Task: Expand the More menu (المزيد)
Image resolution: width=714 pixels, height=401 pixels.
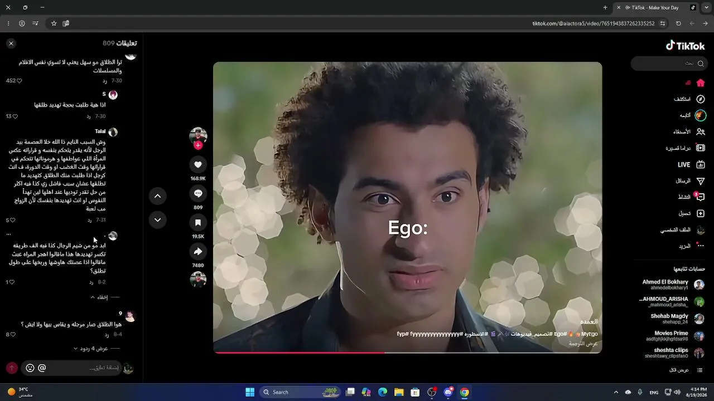Action: tap(692, 246)
